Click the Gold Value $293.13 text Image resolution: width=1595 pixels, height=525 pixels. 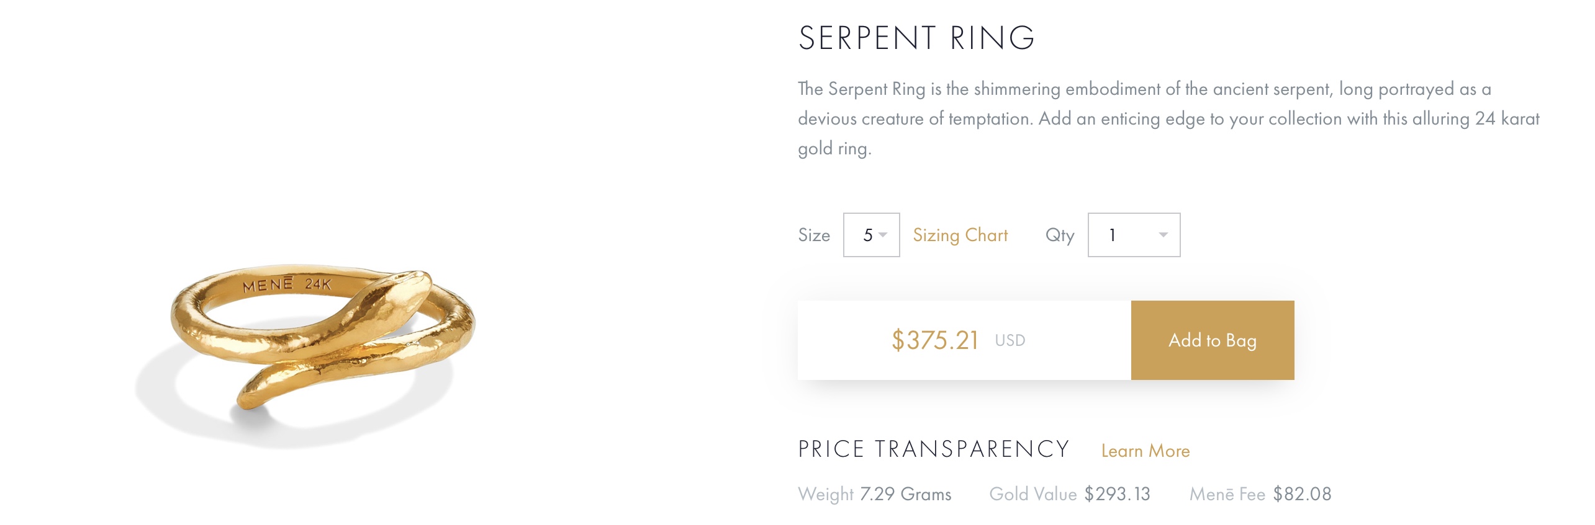click(x=1069, y=494)
